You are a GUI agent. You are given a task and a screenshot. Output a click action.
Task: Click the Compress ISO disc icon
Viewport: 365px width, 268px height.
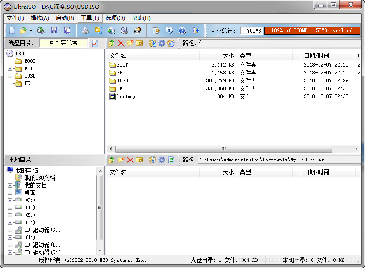(112, 31)
